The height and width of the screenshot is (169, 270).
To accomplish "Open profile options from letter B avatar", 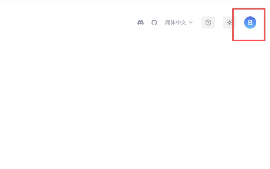I will coord(250,23).
